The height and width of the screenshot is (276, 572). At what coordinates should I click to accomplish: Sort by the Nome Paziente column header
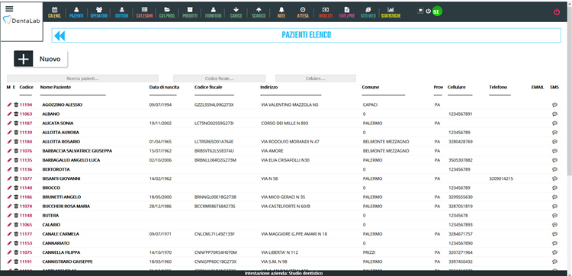[x=56, y=88]
